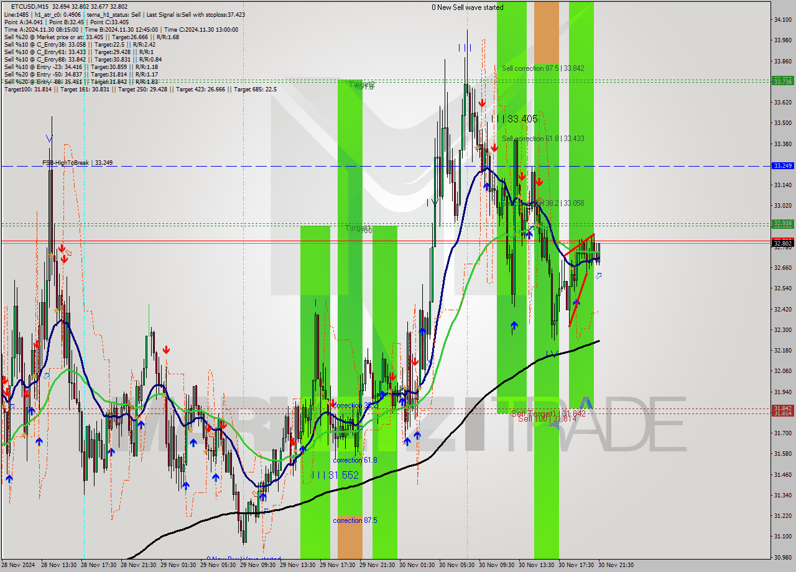The height and width of the screenshot is (572, 796).
Task: Select the 'Sell correction 87.5 | 33.842' label
Action: coord(543,68)
